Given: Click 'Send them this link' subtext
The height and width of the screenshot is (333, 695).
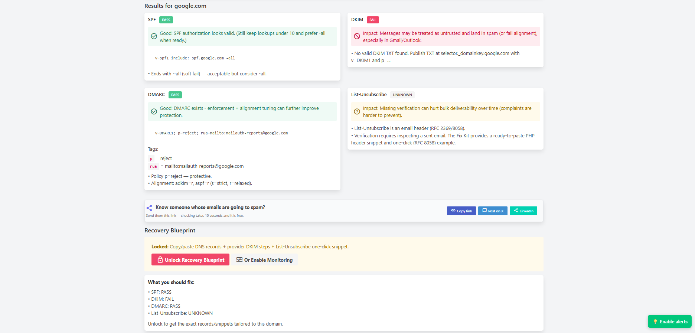Looking at the screenshot, I should [x=195, y=216].
